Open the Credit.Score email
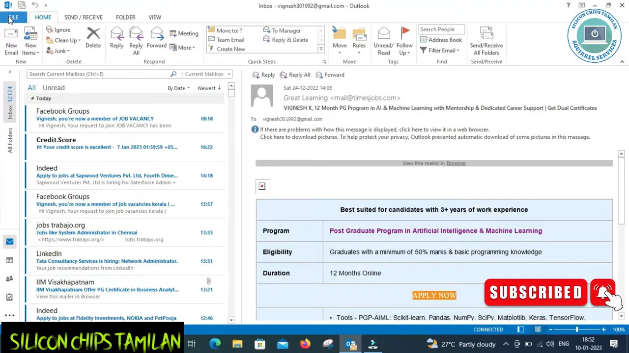Viewport: 629px width, 353px height. click(124, 147)
